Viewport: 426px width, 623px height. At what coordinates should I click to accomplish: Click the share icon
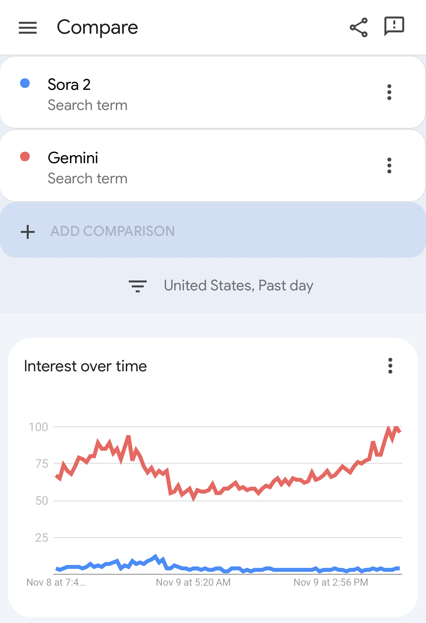[x=359, y=27]
